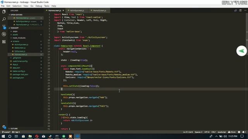The width and height of the screenshot is (248, 139).
Task: Open the editor More Actions ellipsis
Action: (x=245, y=10)
